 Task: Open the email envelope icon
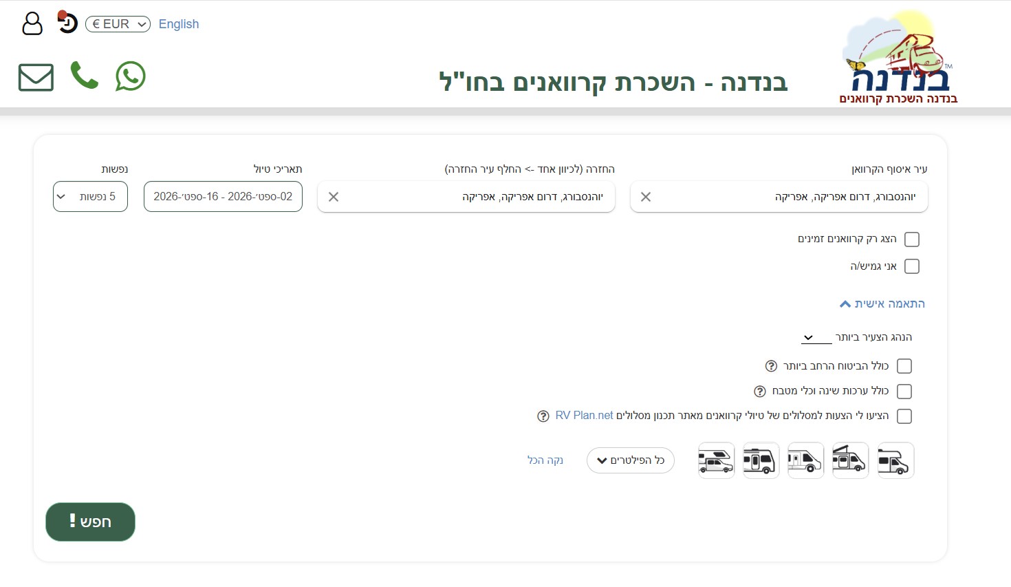click(35, 77)
